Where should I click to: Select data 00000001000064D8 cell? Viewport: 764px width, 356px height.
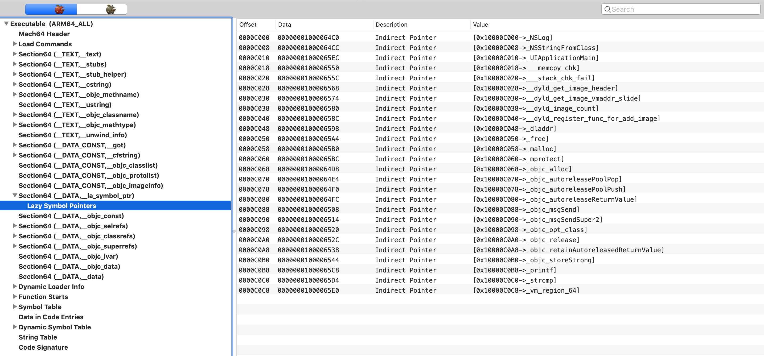(308, 169)
